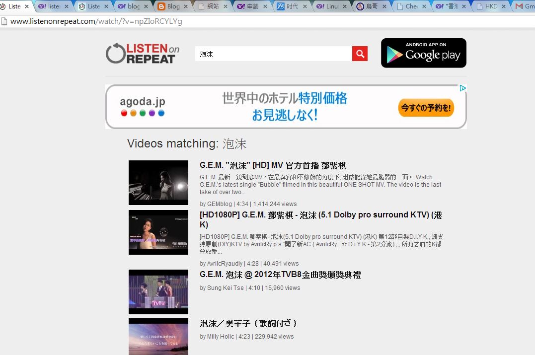Image resolution: width=535 pixels, height=355 pixels.
Task: Click the LISTEN on REPEAT logo
Action: pos(143,54)
